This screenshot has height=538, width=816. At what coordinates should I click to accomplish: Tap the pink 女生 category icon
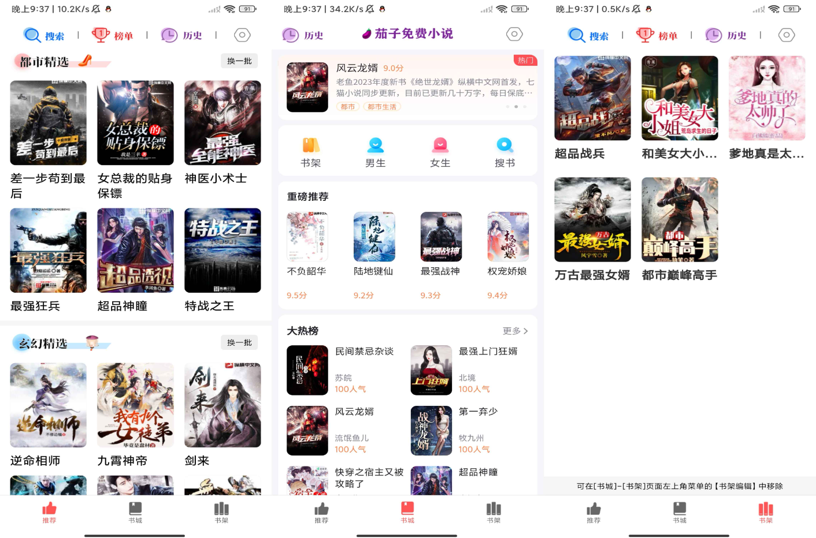440,145
